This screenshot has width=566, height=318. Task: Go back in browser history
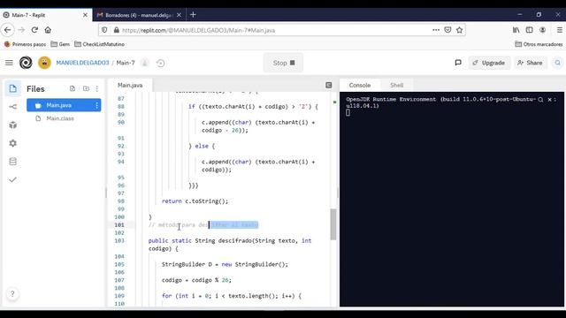(8, 30)
